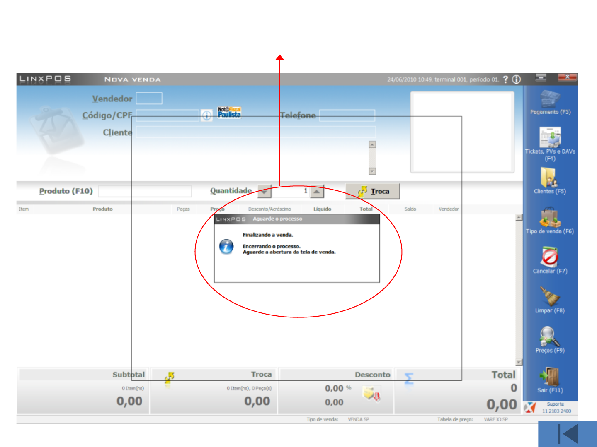
Task: Click customer notes scrollbar up arrow
Action: [372, 144]
